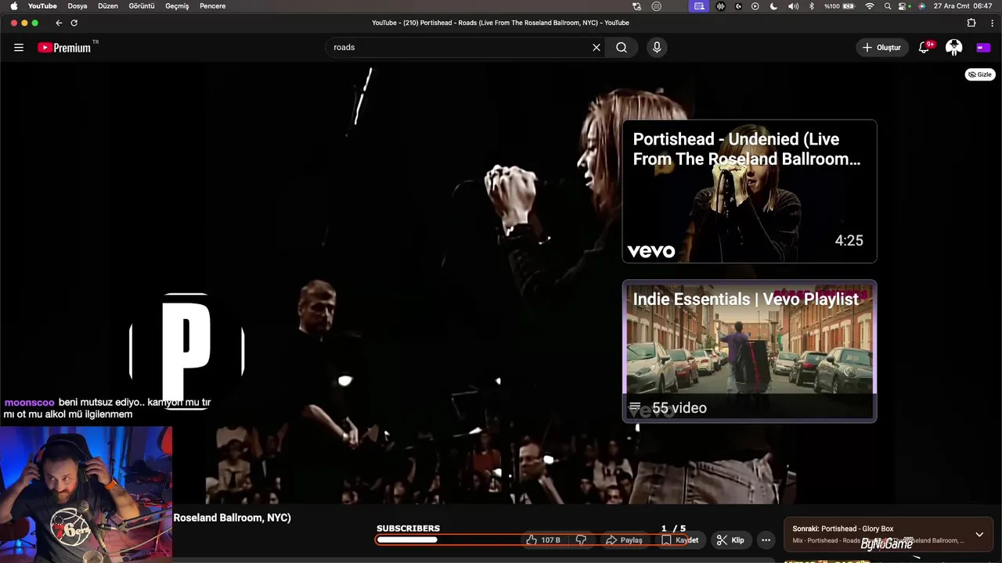Viewport: 1002px width, 563px height.
Task: Go back with the browser back arrow
Action: [x=59, y=23]
